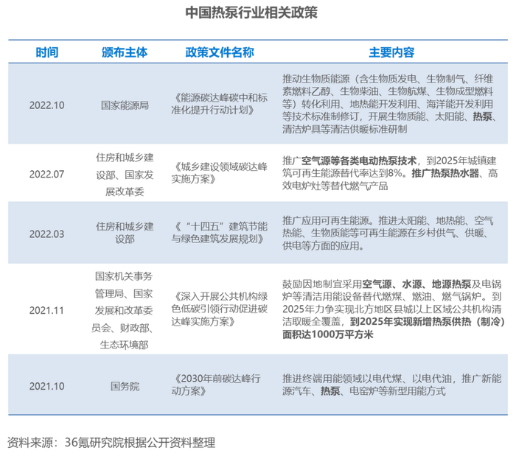Select the issuer cell 国家能源局

pos(125,105)
